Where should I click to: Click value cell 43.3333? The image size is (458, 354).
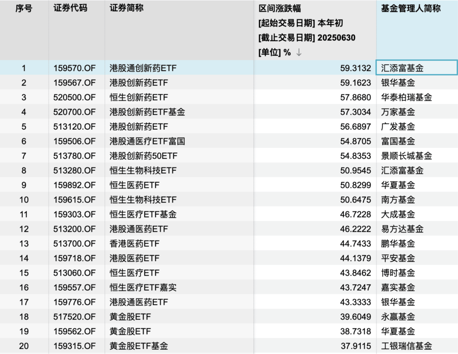[x=355, y=302]
